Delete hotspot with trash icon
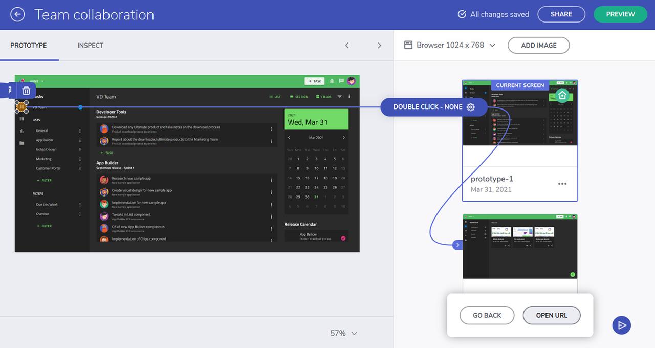This screenshot has width=655, height=348. pyautogui.click(x=26, y=91)
